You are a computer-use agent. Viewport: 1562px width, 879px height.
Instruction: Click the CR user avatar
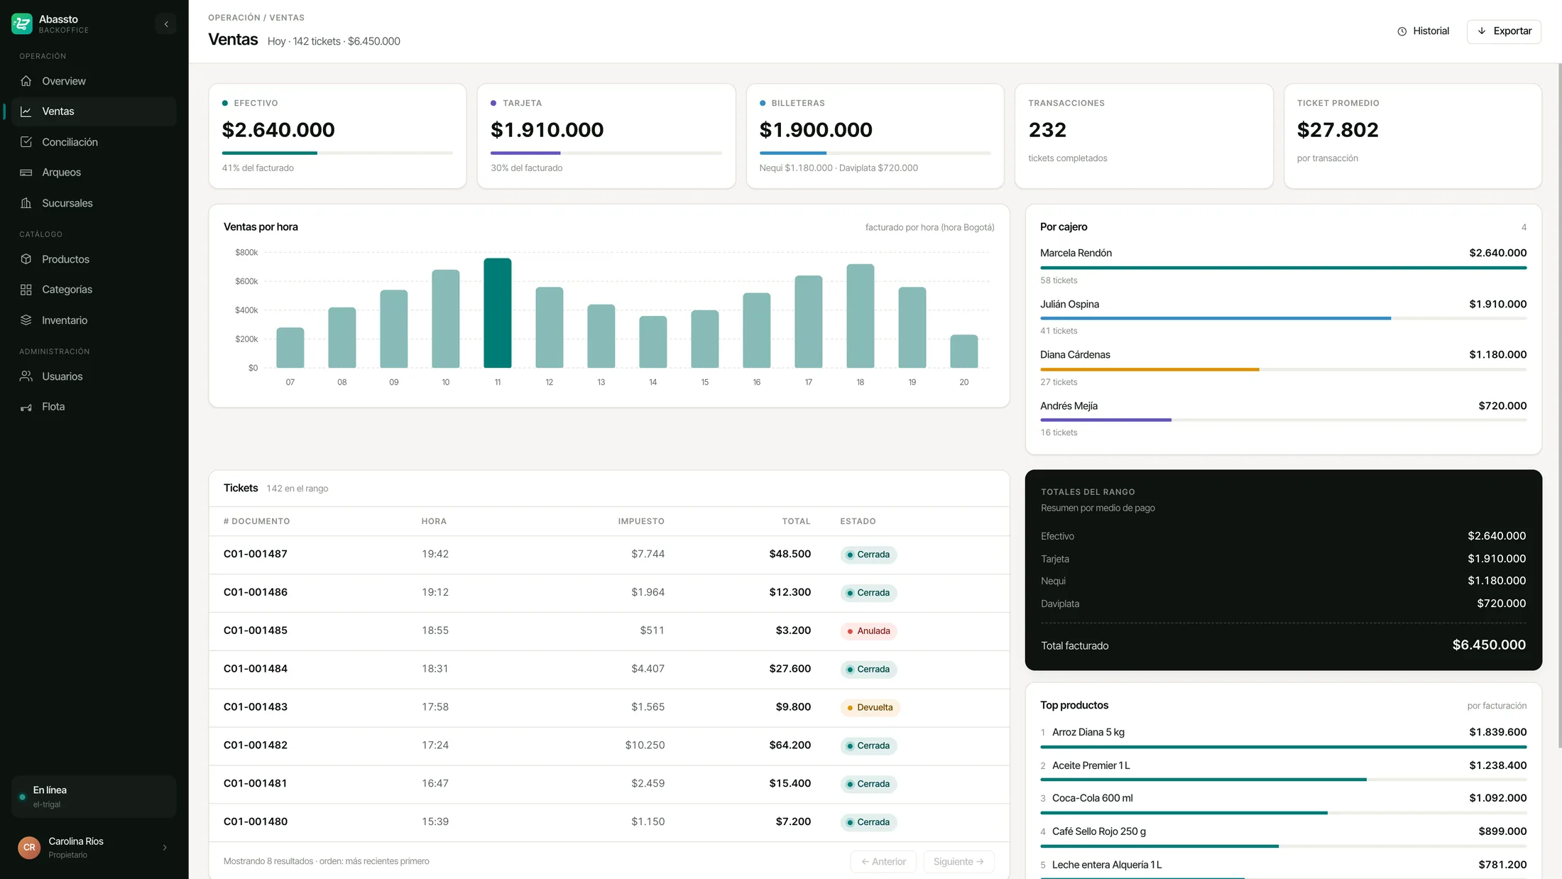click(x=29, y=847)
